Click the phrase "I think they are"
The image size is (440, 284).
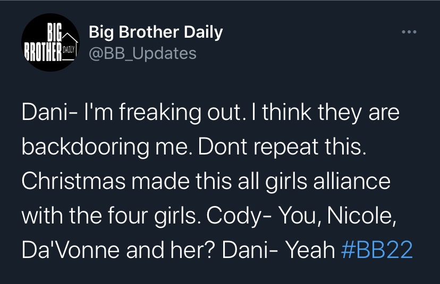(x=326, y=113)
